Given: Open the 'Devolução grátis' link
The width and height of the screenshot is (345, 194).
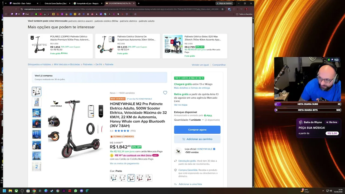Looking at the screenshot, I should tap(187, 161).
